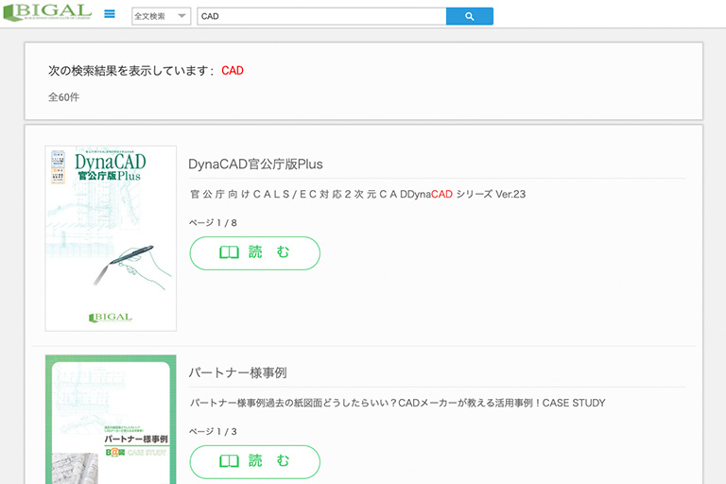The width and height of the screenshot is (726, 484).
Task: Select the DynaCAD官公庁版Plus title
Action: (255, 164)
